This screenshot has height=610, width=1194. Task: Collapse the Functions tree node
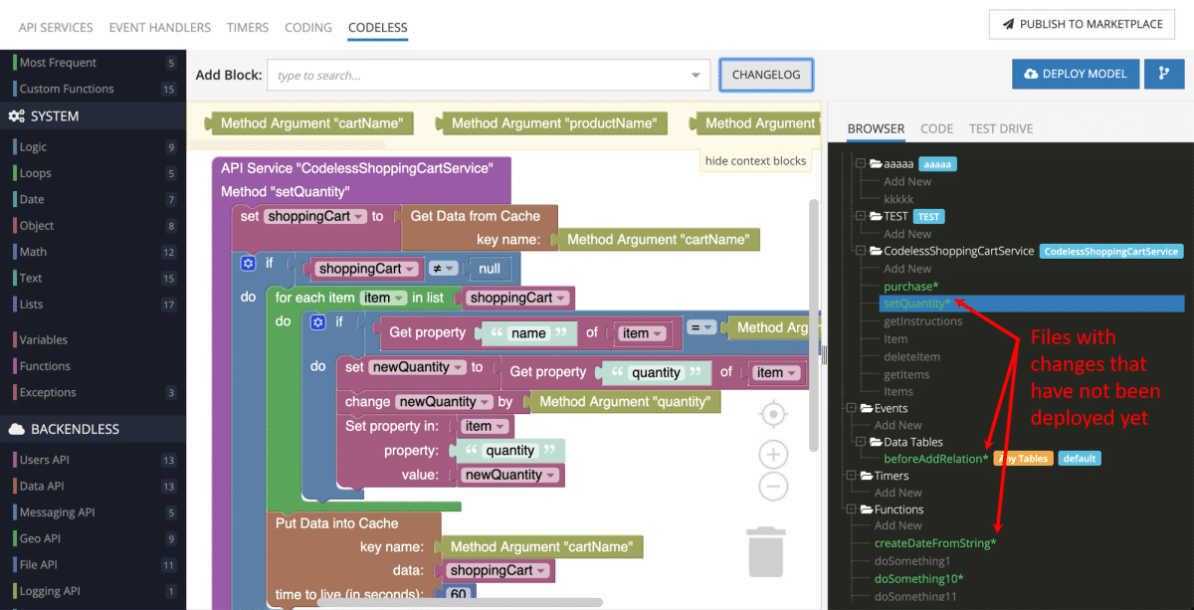851,509
